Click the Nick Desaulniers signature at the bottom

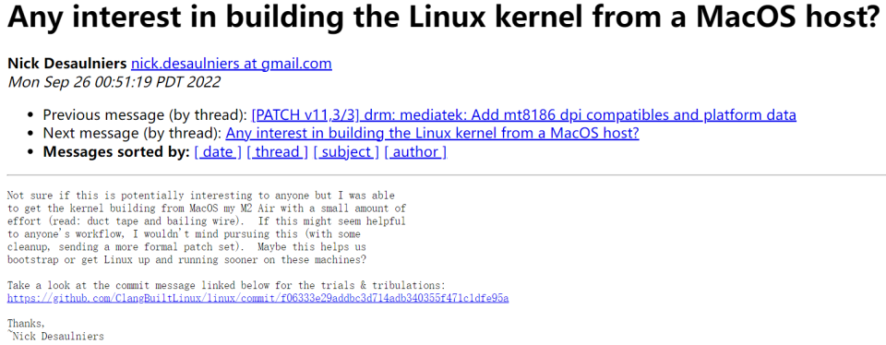click(55, 337)
